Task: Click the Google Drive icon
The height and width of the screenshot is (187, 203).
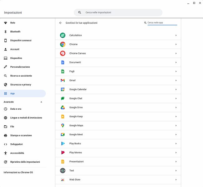Action: (62, 108)
